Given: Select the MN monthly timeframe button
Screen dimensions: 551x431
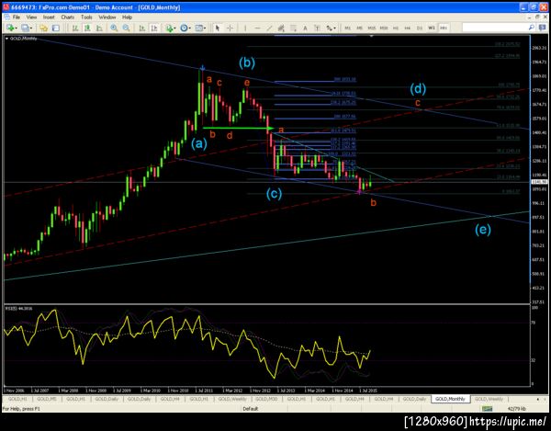Looking at the screenshot, I should tap(444, 28).
